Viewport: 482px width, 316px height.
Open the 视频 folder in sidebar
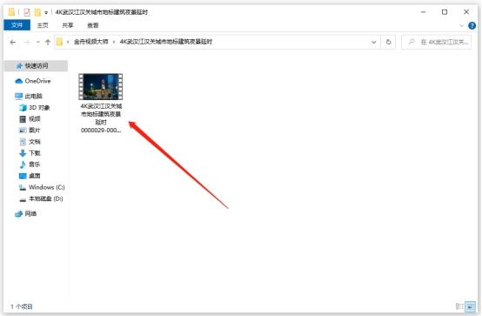30,118
